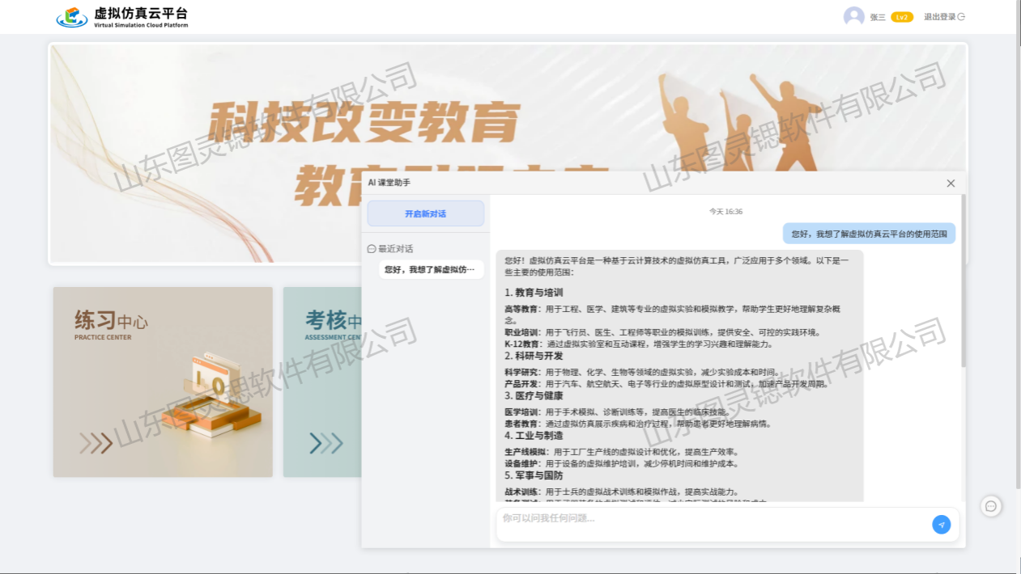1021x574 pixels.
Task: Close the AI 课堂助手 dialog
Action: [x=951, y=184]
